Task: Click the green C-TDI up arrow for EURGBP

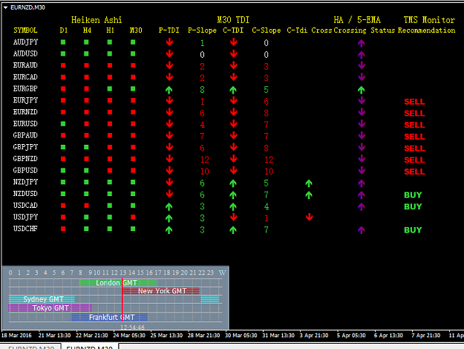Action: click(233, 89)
